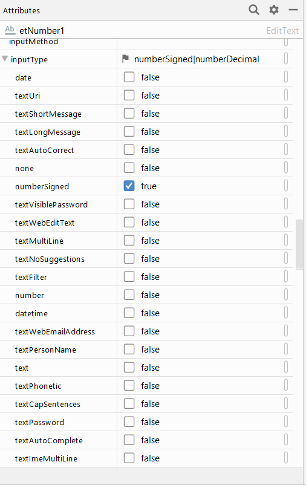Uncheck the numberSigned checkbox
Screen dimensions: 306x485
tap(129, 186)
